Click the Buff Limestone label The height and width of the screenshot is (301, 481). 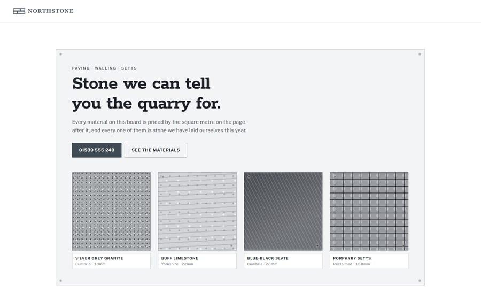tap(180, 258)
